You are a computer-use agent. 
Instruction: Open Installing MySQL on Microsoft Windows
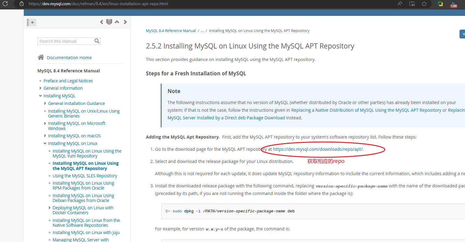[x=77, y=126]
